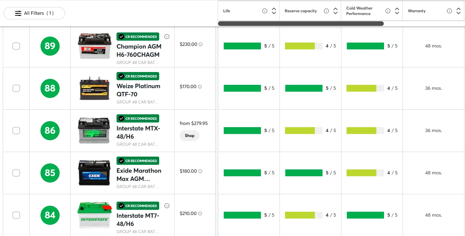Select the Interstate MTX-48/H6 checkbox
This screenshot has height=236, width=465.
(x=16, y=130)
